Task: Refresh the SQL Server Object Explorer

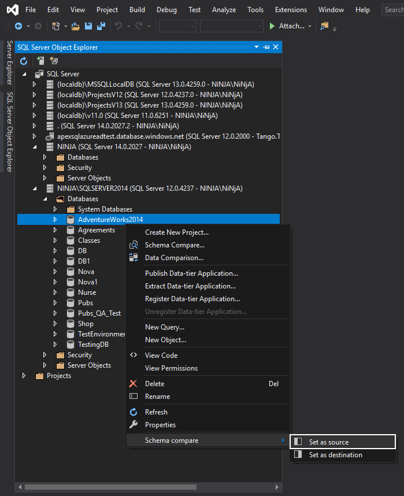Action: point(24,61)
